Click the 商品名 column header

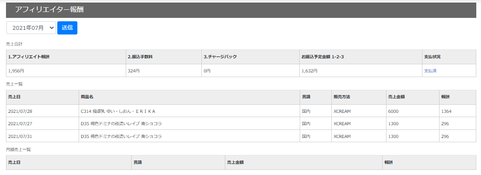click(x=88, y=97)
